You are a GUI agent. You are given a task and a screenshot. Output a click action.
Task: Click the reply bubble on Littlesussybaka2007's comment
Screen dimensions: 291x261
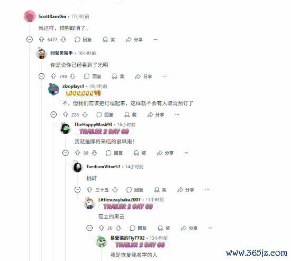tap(132, 228)
